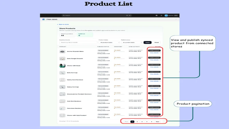Screen dimensions: 229x129
Task: Publish Boho Earrings to store
Action: click(x=154, y=72)
